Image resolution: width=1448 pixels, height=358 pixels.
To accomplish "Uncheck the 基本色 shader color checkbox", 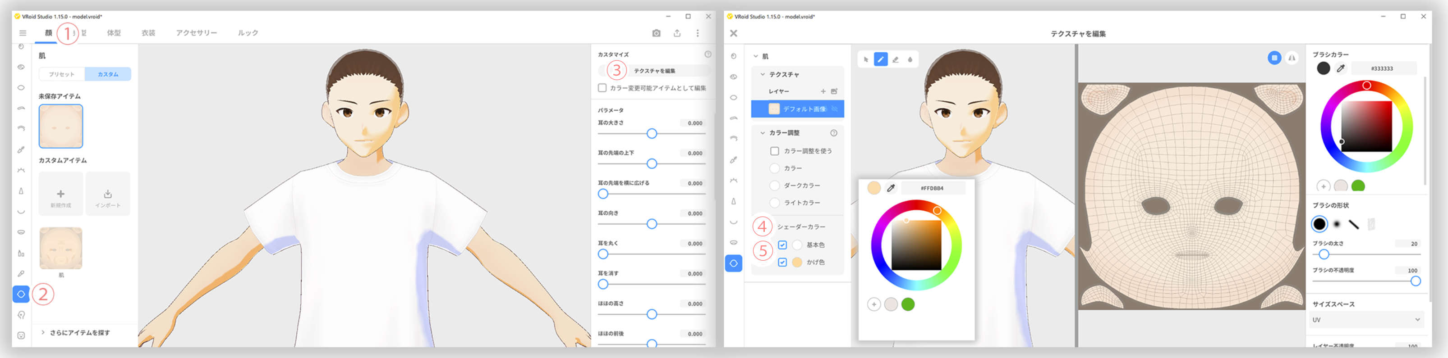I will tap(782, 245).
